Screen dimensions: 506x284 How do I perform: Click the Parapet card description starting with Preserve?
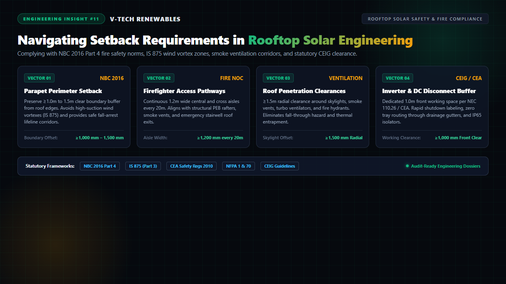tap(74, 112)
